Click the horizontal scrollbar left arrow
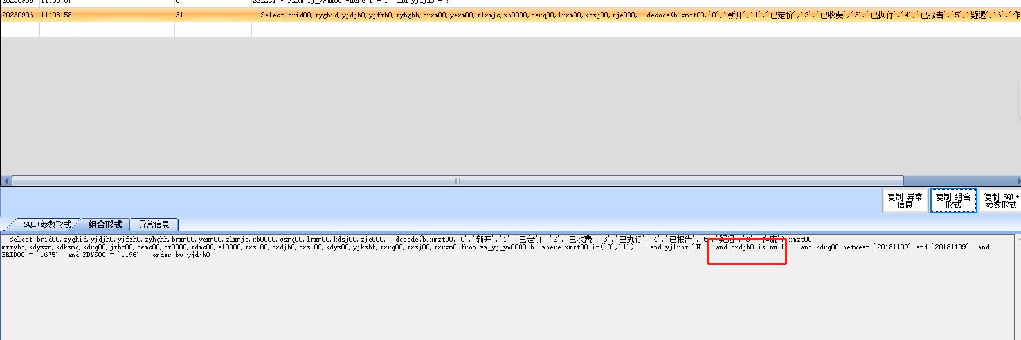Screen dimensions: 1021x340 tap(6, 181)
